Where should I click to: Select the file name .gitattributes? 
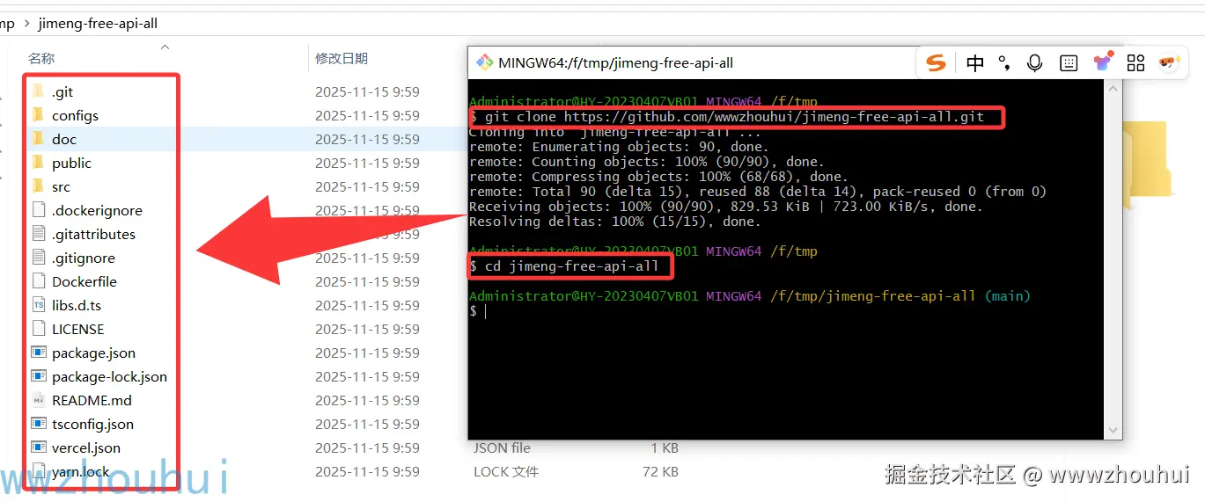click(93, 234)
